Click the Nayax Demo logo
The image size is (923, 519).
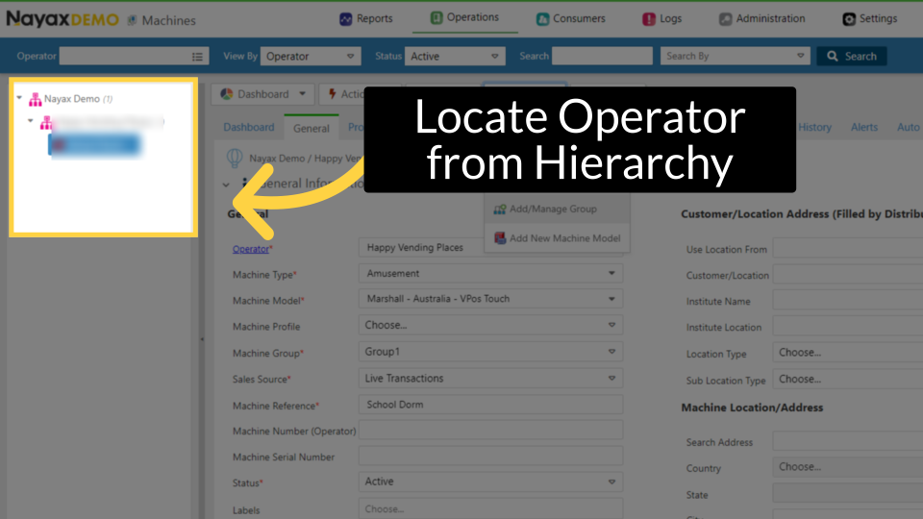[62, 19]
